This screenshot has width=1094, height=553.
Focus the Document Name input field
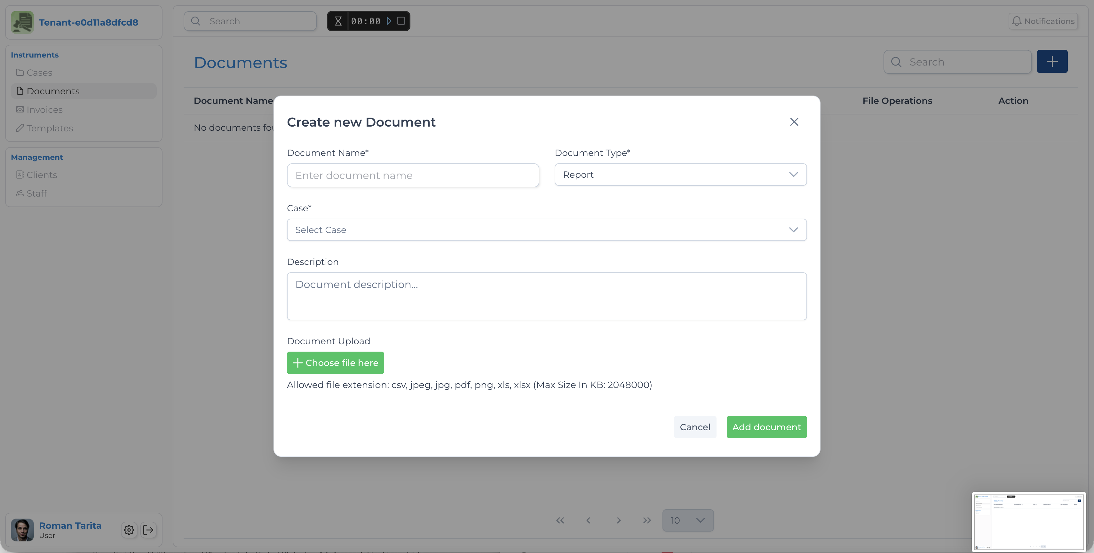click(412, 175)
